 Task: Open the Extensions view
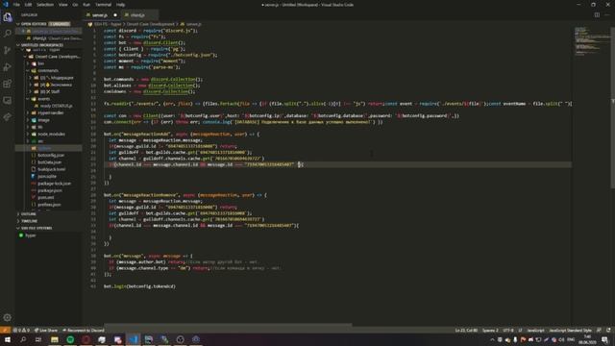click(7, 84)
